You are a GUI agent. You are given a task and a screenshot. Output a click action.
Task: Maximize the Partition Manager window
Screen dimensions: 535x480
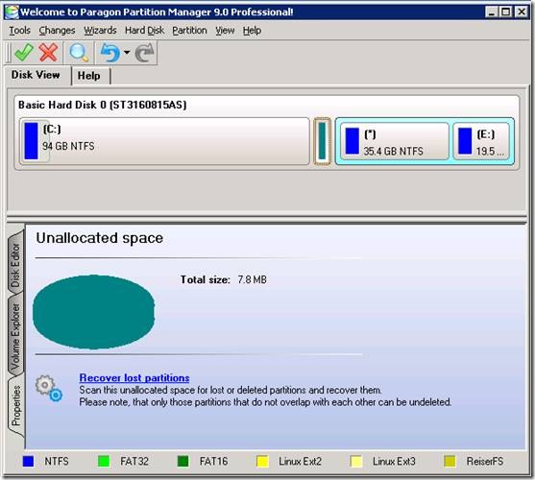[505, 12]
